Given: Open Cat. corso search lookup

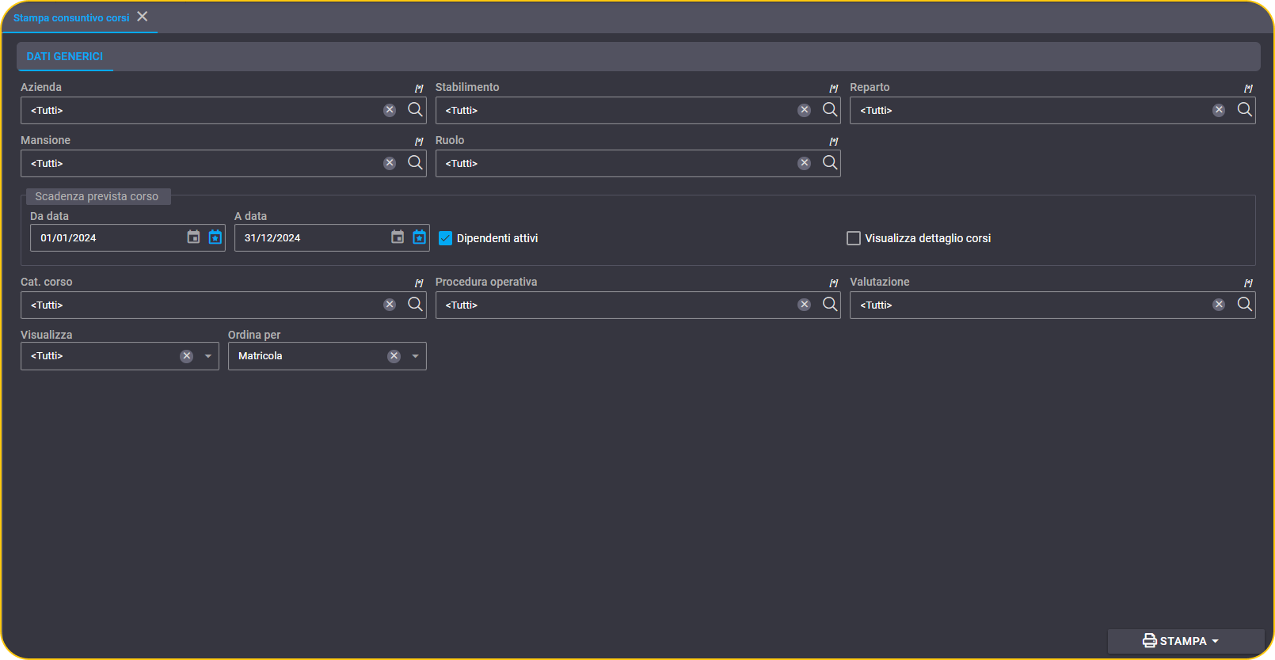Looking at the screenshot, I should click(415, 305).
